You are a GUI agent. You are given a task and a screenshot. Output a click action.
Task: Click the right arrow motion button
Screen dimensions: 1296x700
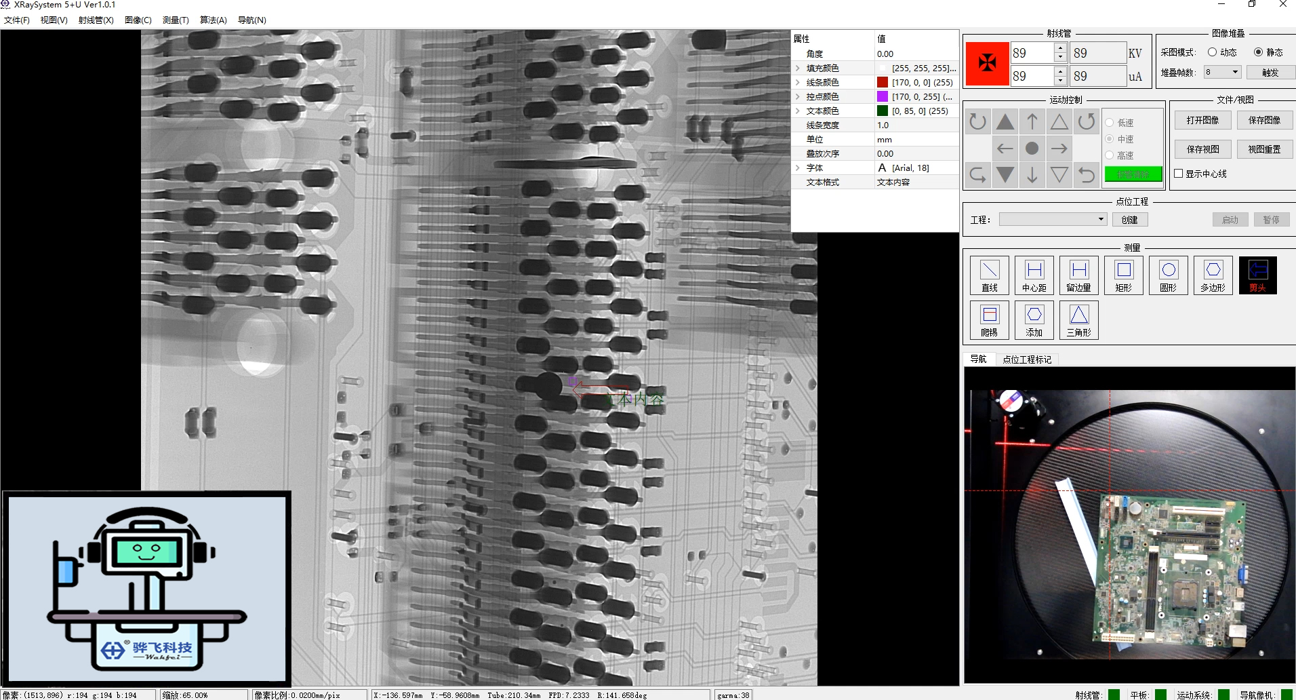(1059, 149)
